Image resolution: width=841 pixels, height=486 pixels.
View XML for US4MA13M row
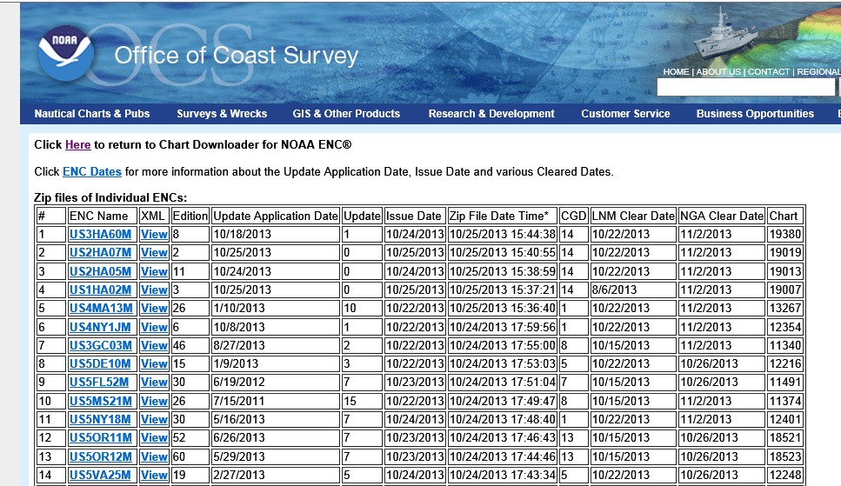[x=154, y=309]
